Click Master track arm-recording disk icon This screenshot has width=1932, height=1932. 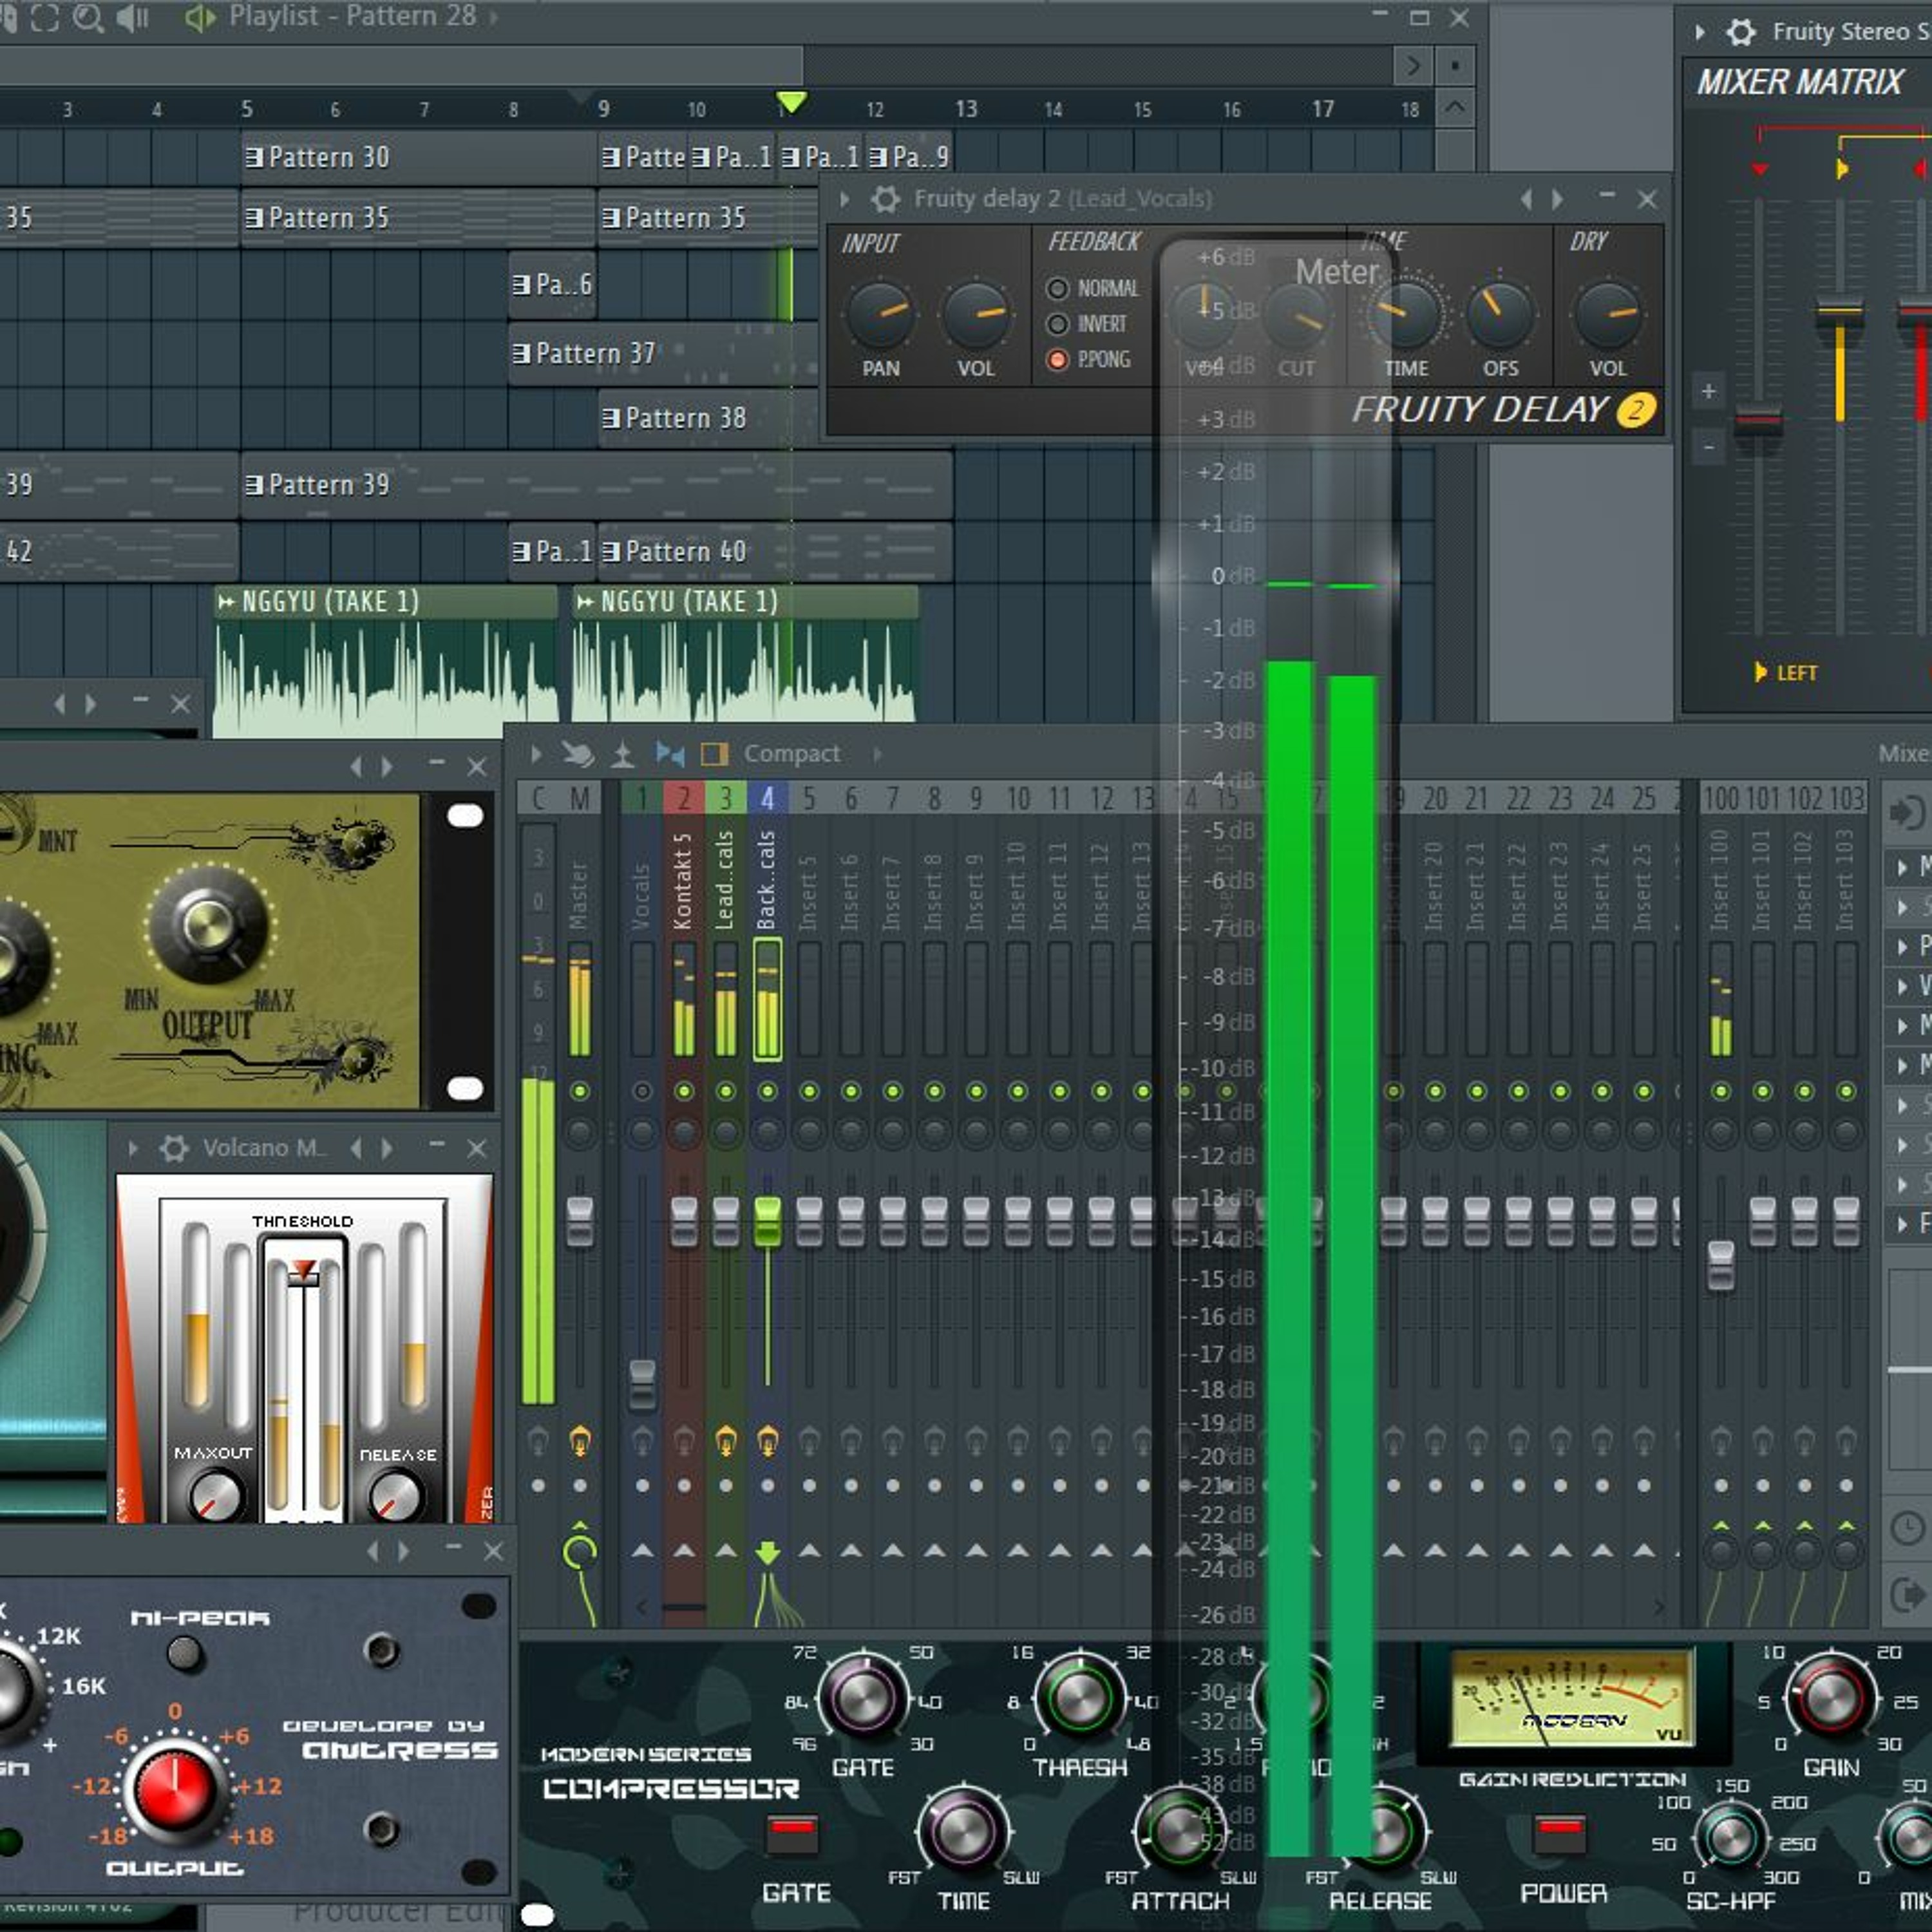point(580,1441)
